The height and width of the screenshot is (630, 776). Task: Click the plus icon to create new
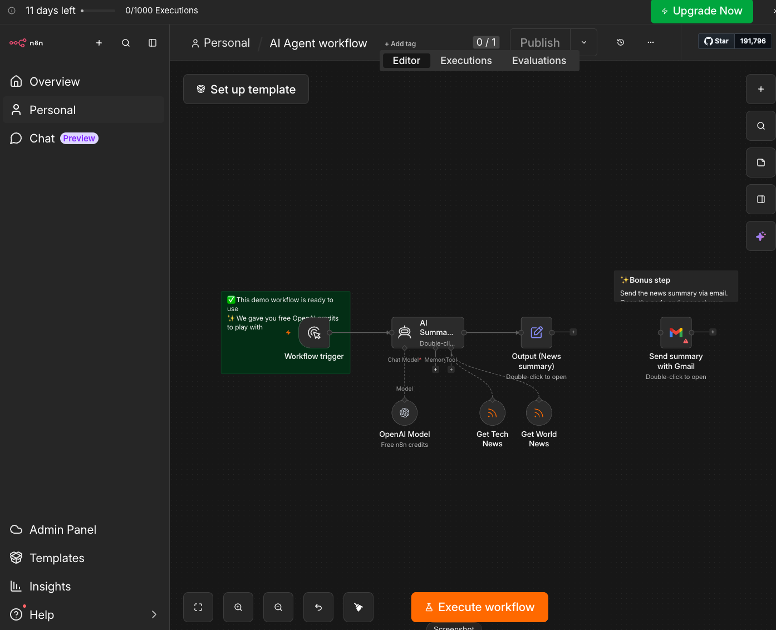tap(99, 43)
